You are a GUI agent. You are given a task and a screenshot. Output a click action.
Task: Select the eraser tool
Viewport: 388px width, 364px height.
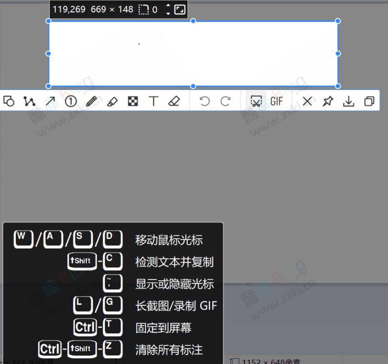pos(174,101)
